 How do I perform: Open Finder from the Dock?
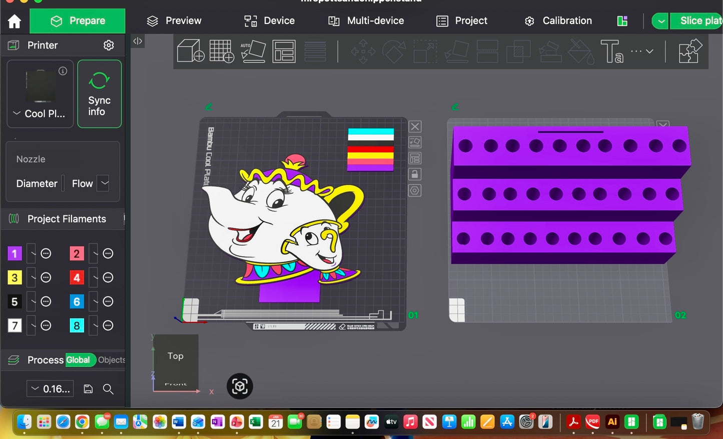tap(24, 422)
